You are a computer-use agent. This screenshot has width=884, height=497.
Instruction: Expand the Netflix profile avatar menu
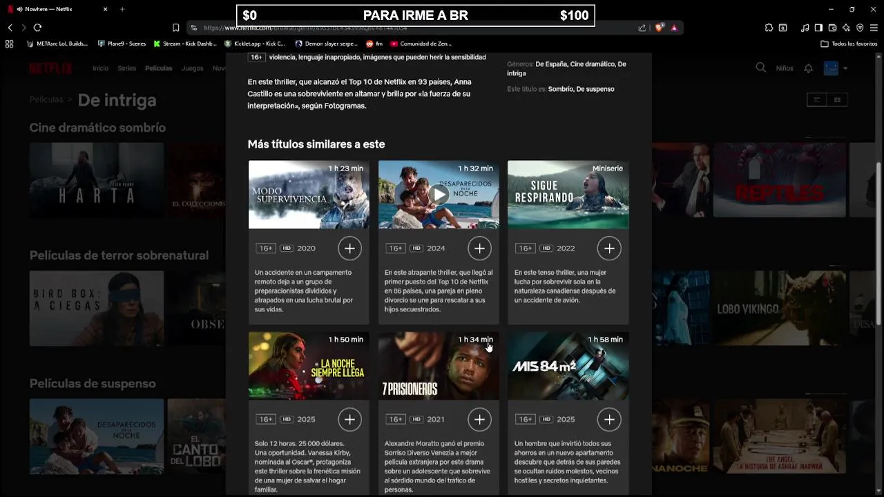(836, 68)
